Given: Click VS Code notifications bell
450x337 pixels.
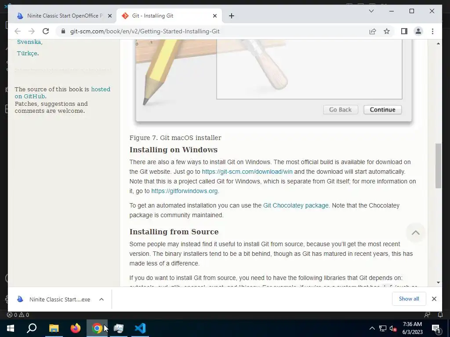Looking at the screenshot, I should (x=440, y=315).
